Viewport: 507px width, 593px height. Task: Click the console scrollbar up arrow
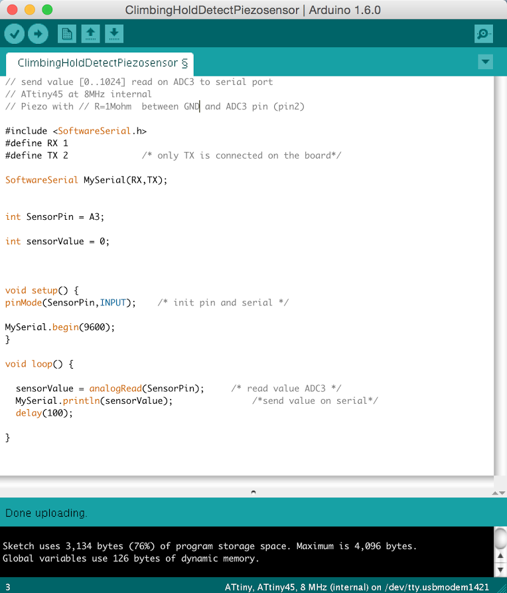coord(500,556)
